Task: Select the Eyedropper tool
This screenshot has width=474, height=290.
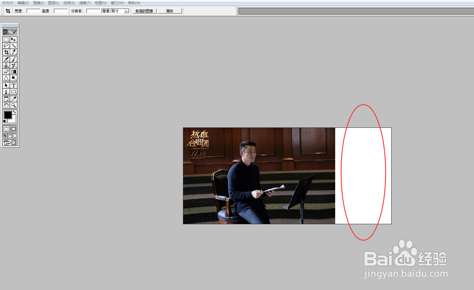Action: (x=14, y=99)
